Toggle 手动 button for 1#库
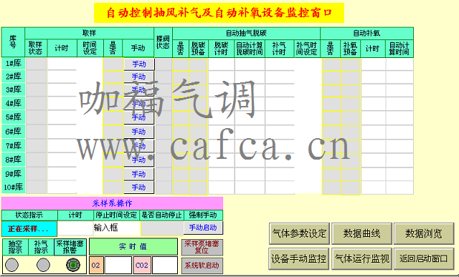 (x=139, y=64)
